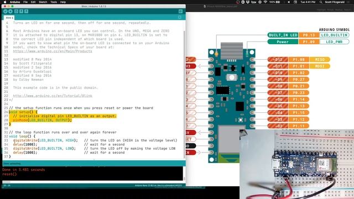354x199 pixels.
Task: Open the Apple menu
Action: 5,2
